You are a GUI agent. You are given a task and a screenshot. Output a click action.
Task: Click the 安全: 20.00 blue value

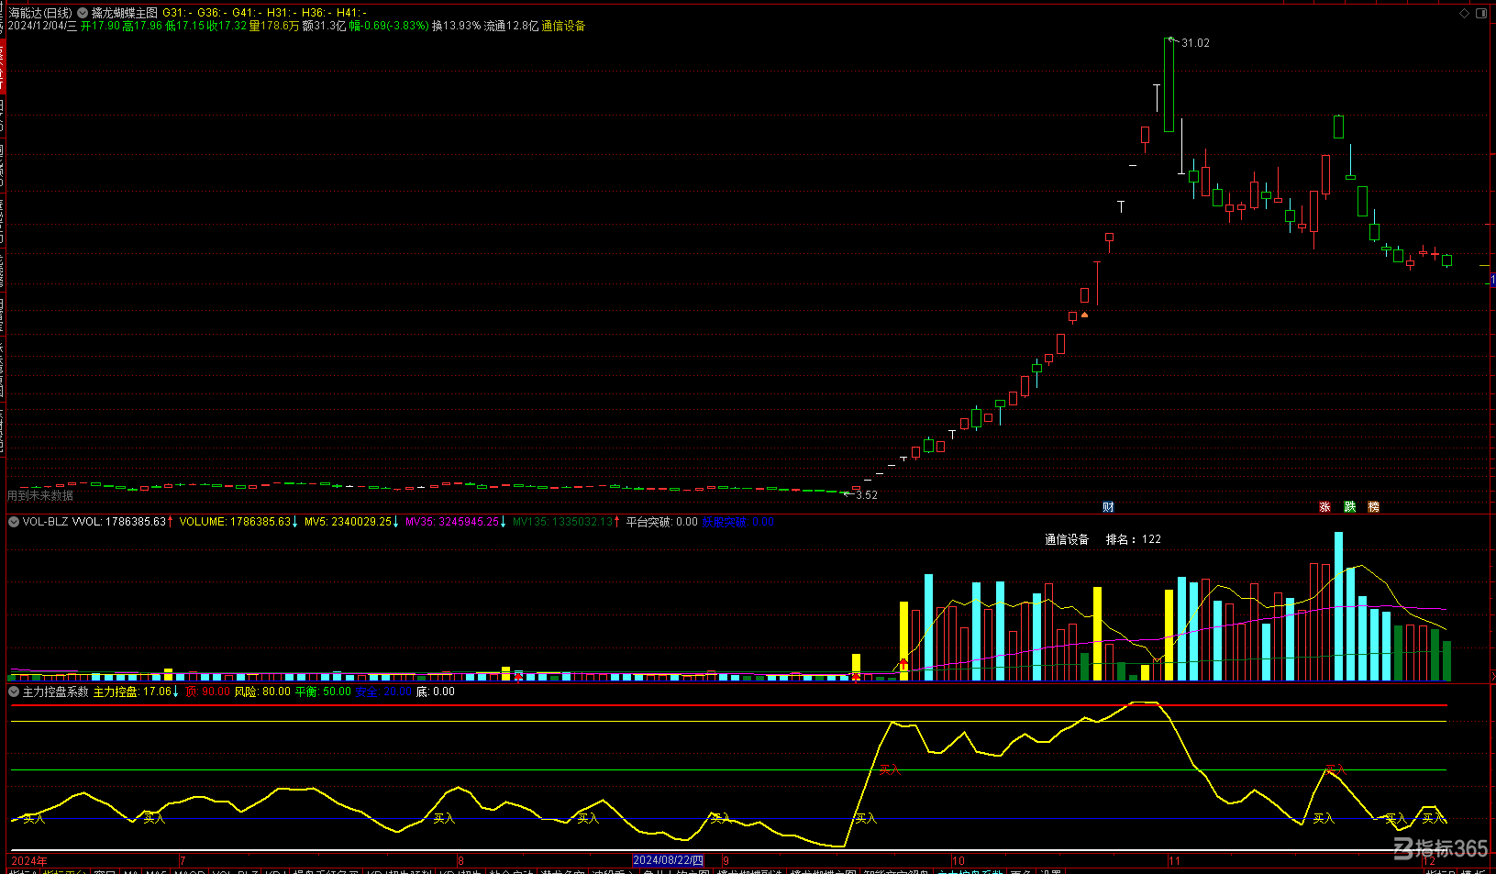[x=383, y=691]
